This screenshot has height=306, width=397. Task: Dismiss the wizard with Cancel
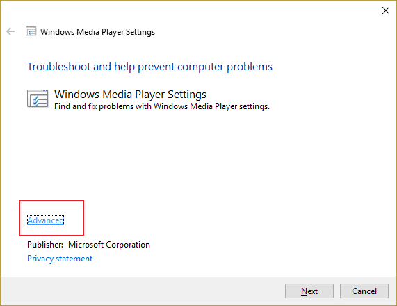tap(364, 291)
